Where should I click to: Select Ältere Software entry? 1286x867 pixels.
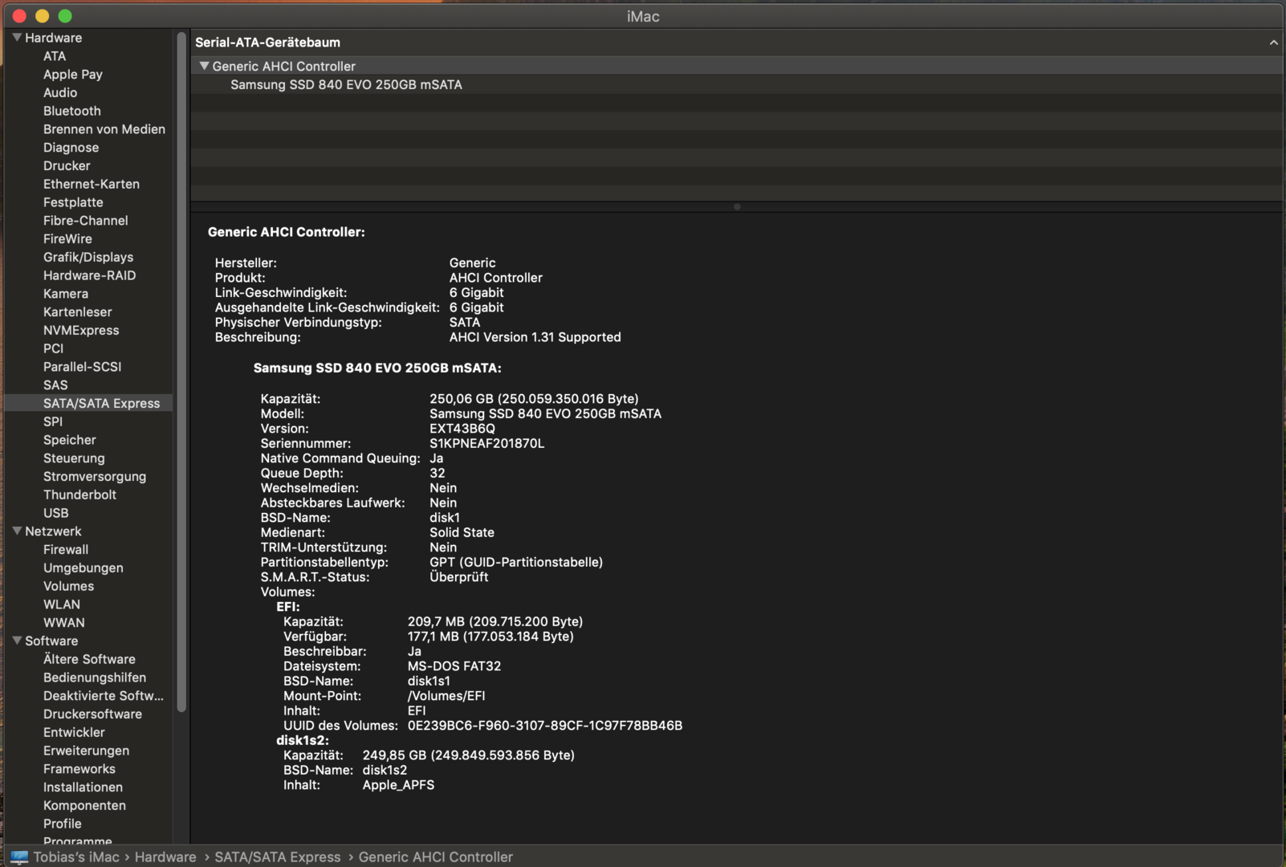coord(90,659)
